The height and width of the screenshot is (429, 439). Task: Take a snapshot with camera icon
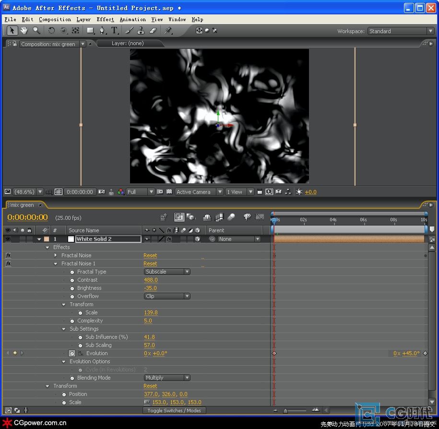pyautogui.click(x=102, y=192)
